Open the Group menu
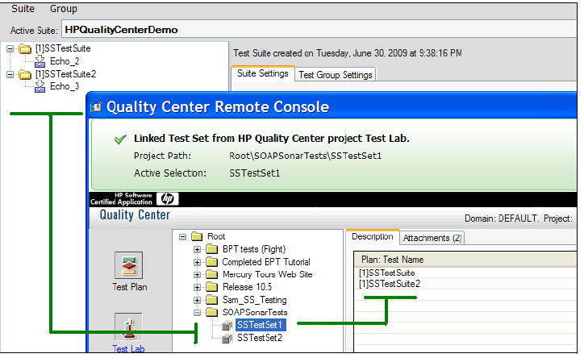Screen dimensions: 584x362 tap(63, 9)
